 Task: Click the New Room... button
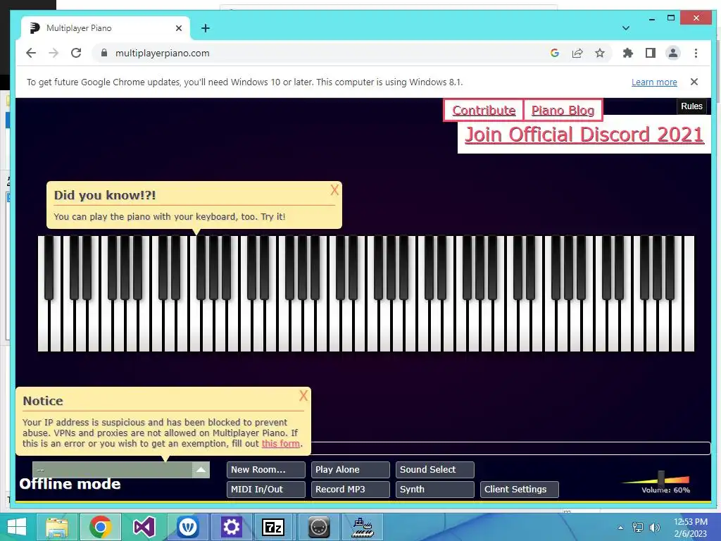(x=265, y=470)
